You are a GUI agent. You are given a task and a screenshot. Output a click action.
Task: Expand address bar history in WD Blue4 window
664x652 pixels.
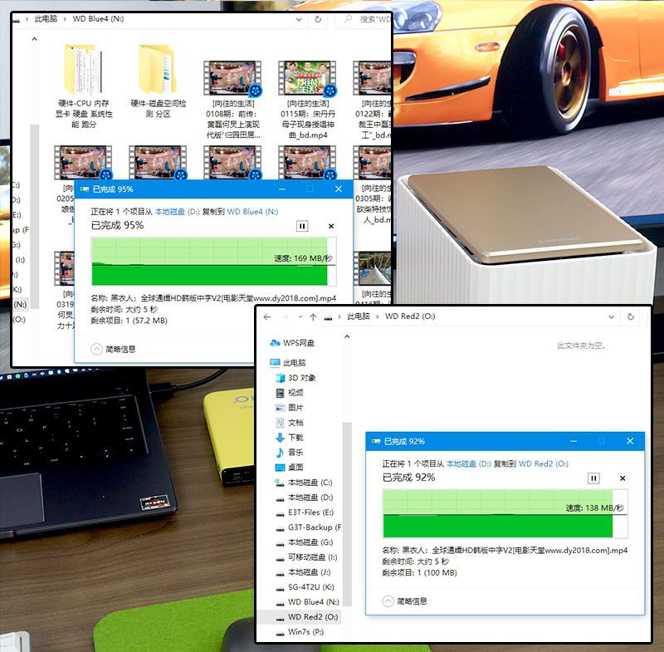(299, 19)
